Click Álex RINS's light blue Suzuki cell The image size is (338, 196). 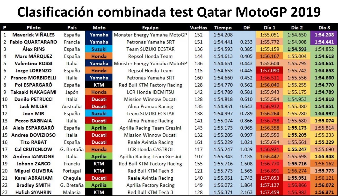[x=99, y=49]
